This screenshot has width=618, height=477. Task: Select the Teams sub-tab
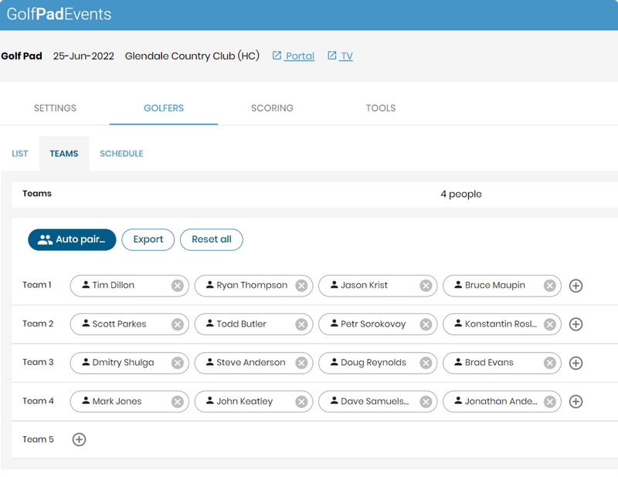click(x=64, y=154)
